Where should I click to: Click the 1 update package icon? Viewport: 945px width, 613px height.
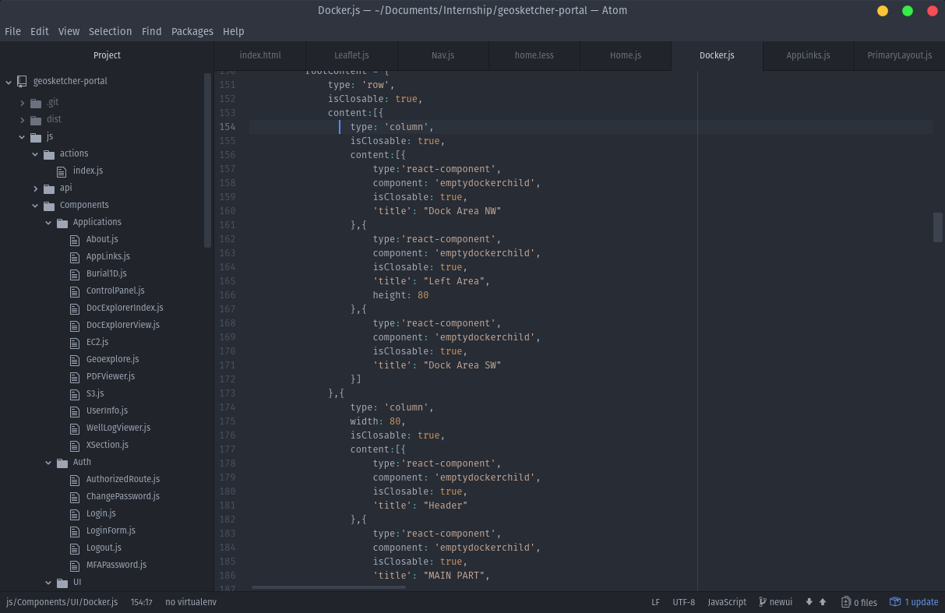[896, 602]
